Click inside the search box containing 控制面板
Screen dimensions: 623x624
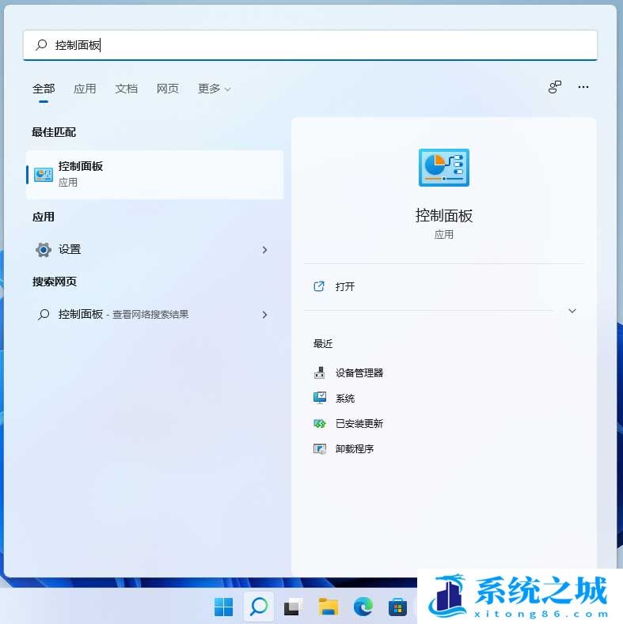pos(317,46)
